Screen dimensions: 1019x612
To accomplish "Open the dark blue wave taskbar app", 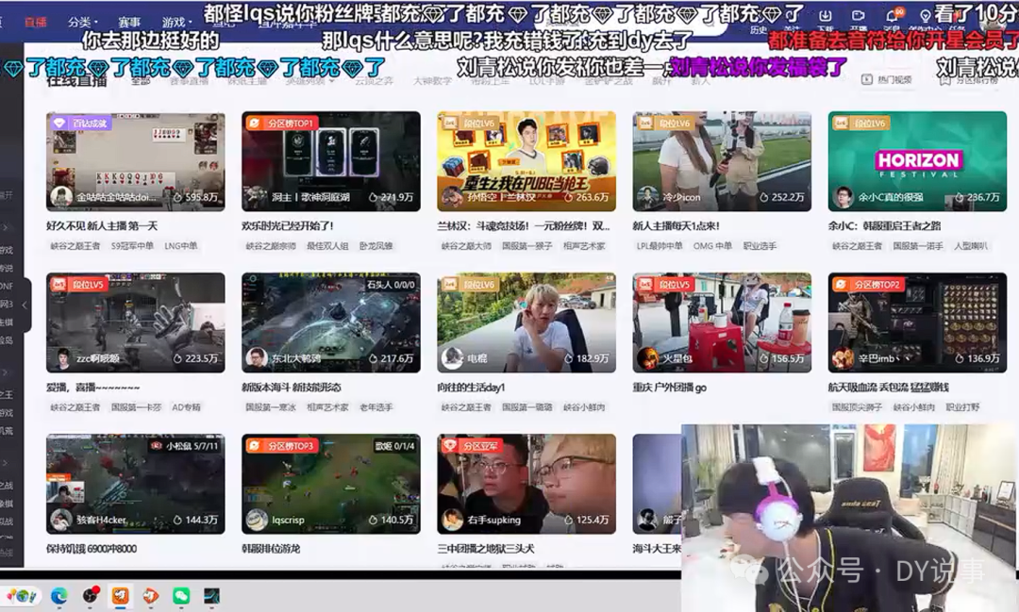I will pos(212,595).
